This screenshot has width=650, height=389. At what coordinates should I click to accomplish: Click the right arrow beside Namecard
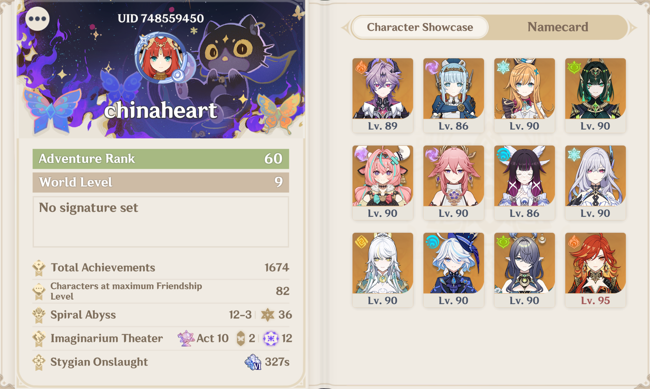pyautogui.click(x=633, y=28)
